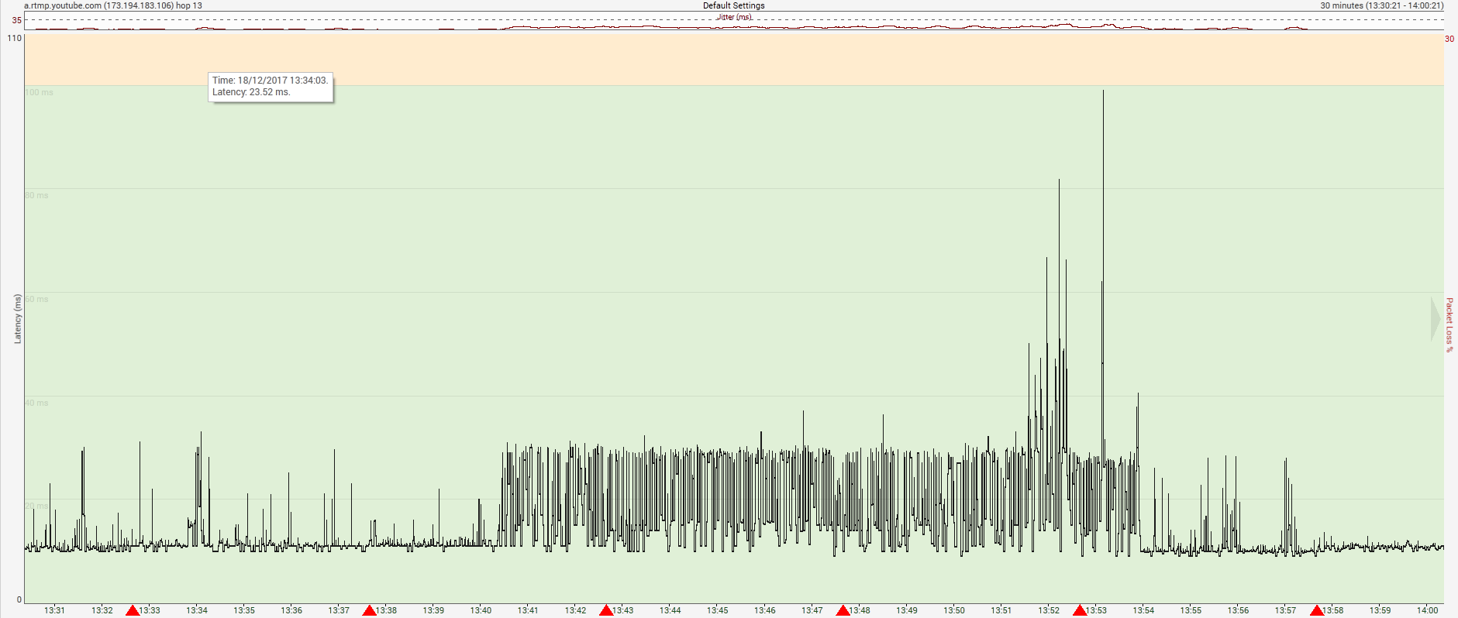This screenshot has height=618, width=1458.
Task: Click the 110 latency scale maximum value
Action: [15, 38]
